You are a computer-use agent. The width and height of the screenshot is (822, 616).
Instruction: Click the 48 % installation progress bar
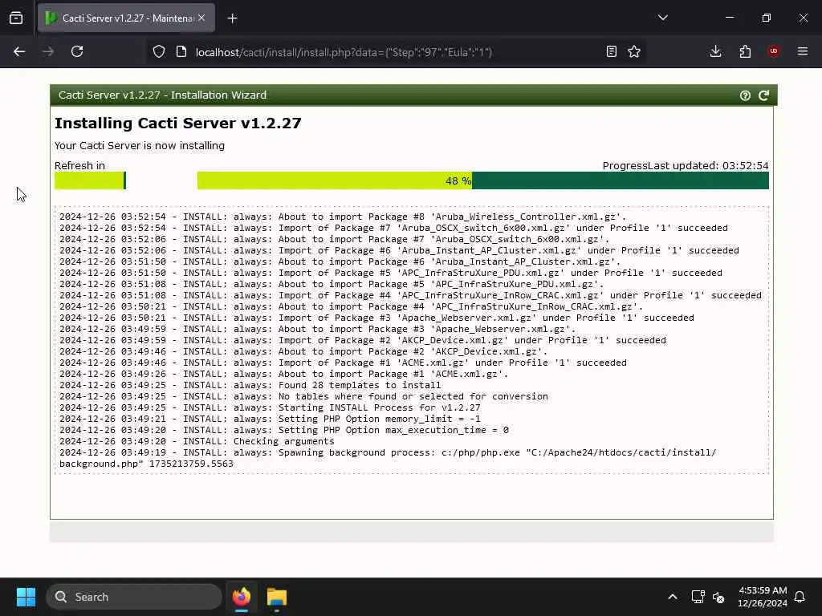(482, 180)
